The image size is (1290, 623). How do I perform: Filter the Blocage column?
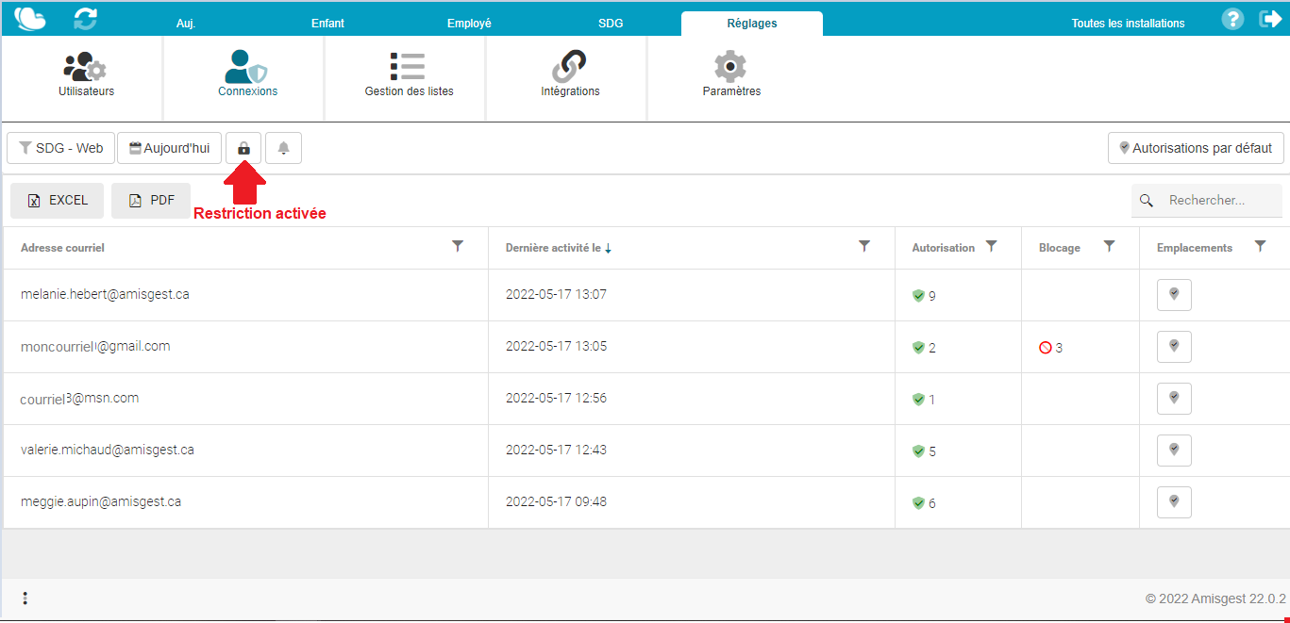coord(1110,246)
